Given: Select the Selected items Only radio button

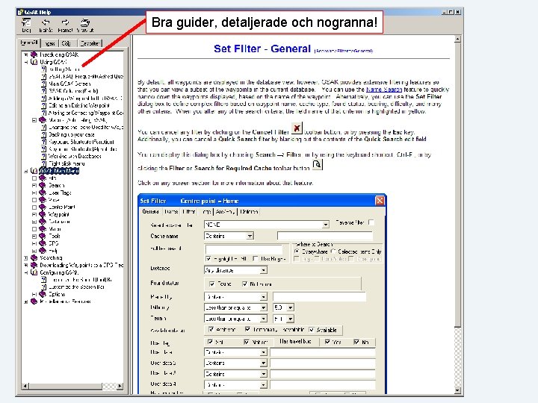Looking at the screenshot, I should (x=333, y=252).
